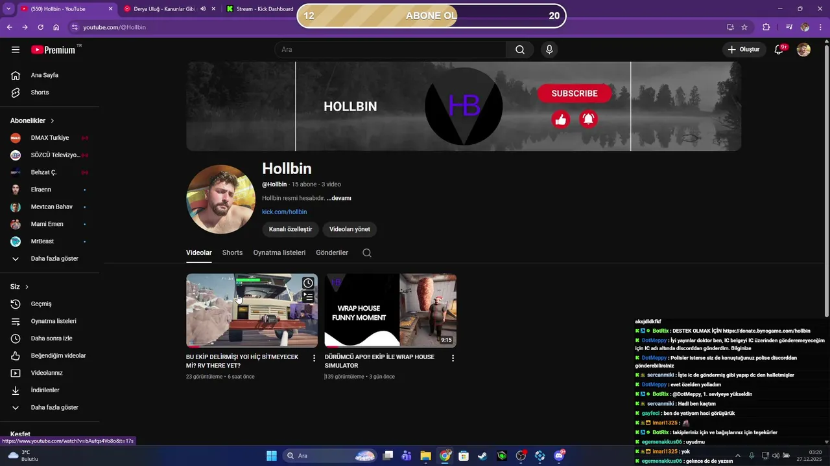Click the Oluştur create button
Viewport: 830px width, 466px height.
point(744,50)
